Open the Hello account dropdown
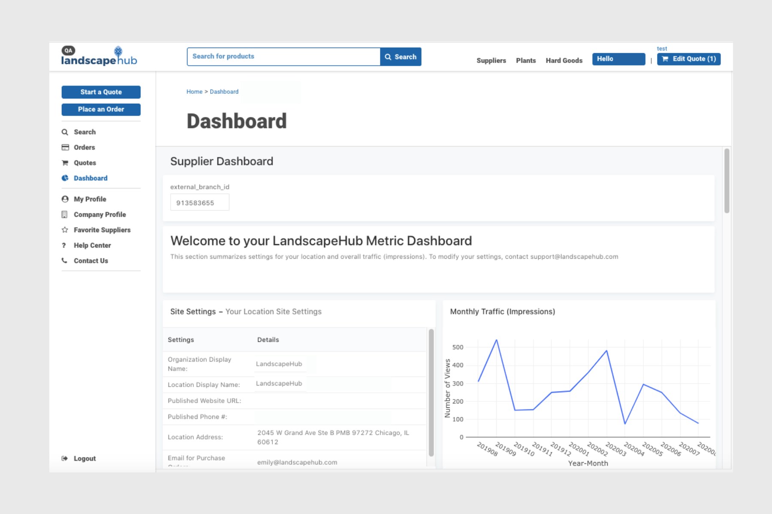Image resolution: width=772 pixels, height=514 pixels. pyautogui.click(x=618, y=59)
